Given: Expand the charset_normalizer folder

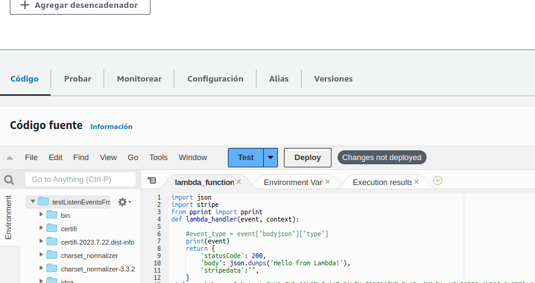Looking at the screenshot, I should pos(41,254).
